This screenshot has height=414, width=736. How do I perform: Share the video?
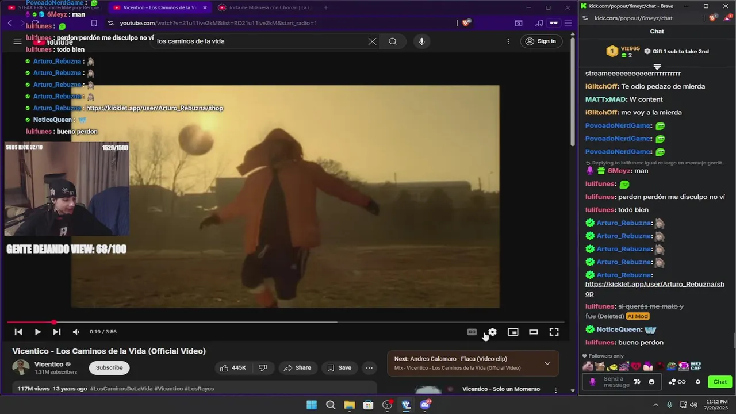point(297,368)
